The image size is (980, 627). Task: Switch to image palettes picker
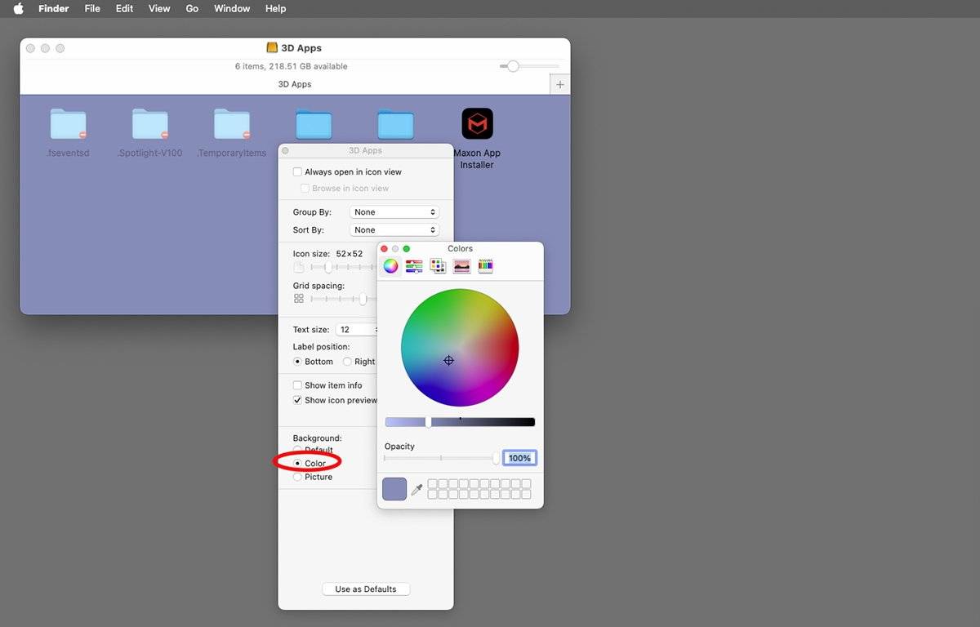(x=461, y=266)
